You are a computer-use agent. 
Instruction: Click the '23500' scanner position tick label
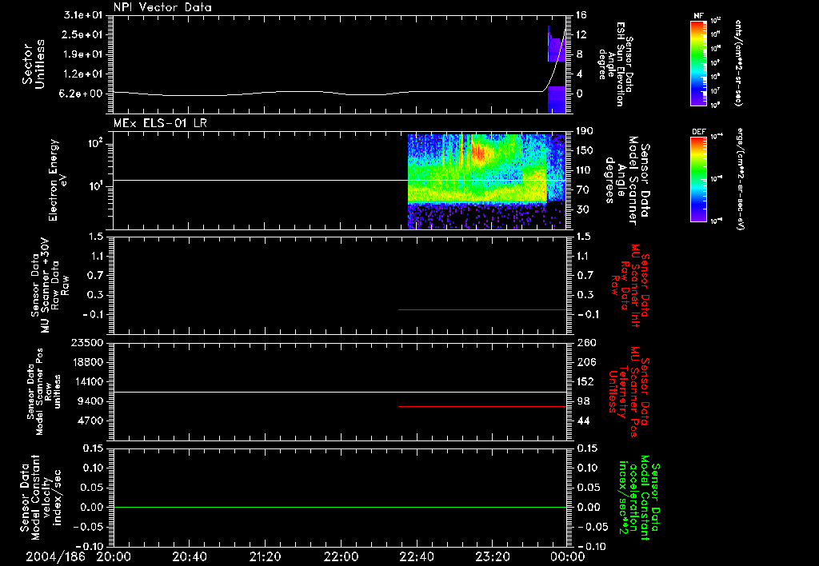(87, 343)
